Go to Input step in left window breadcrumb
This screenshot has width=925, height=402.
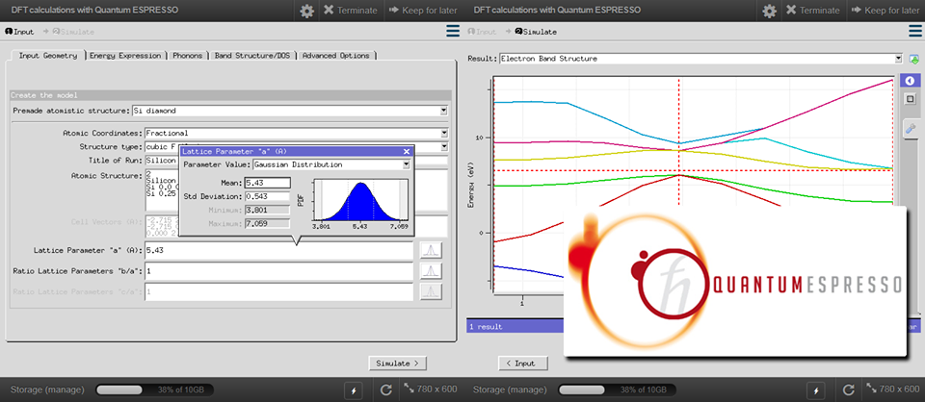coord(19,32)
